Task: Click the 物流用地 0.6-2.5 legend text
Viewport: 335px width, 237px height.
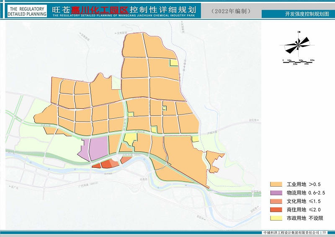Action: [x=306, y=193]
